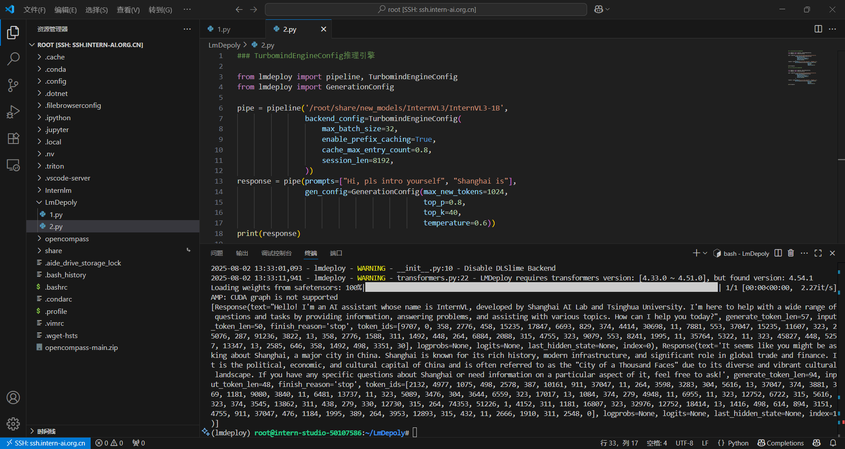Open the .bashrc file
Viewport: 845px width, 449px height.
(113, 287)
